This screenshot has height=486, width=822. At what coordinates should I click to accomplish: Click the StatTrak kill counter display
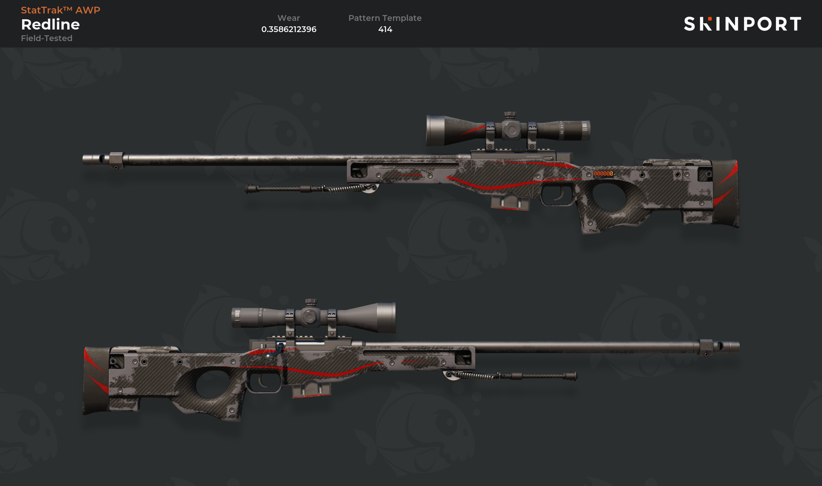tap(603, 174)
